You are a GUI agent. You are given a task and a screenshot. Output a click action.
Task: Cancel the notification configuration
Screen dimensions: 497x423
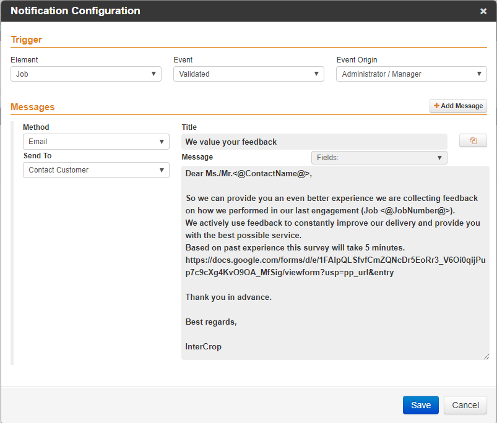[x=465, y=405]
